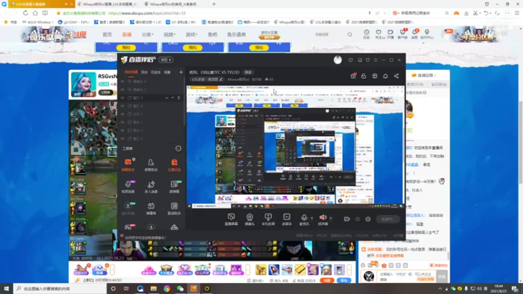Open the 直播回看 link above chat

[424, 75]
